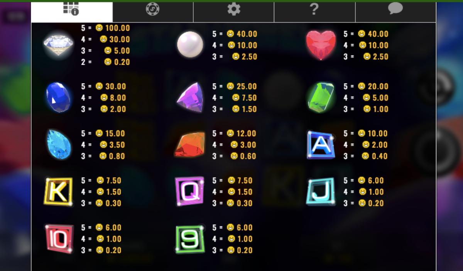Click the pink letter Q symbol

(x=190, y=192)
